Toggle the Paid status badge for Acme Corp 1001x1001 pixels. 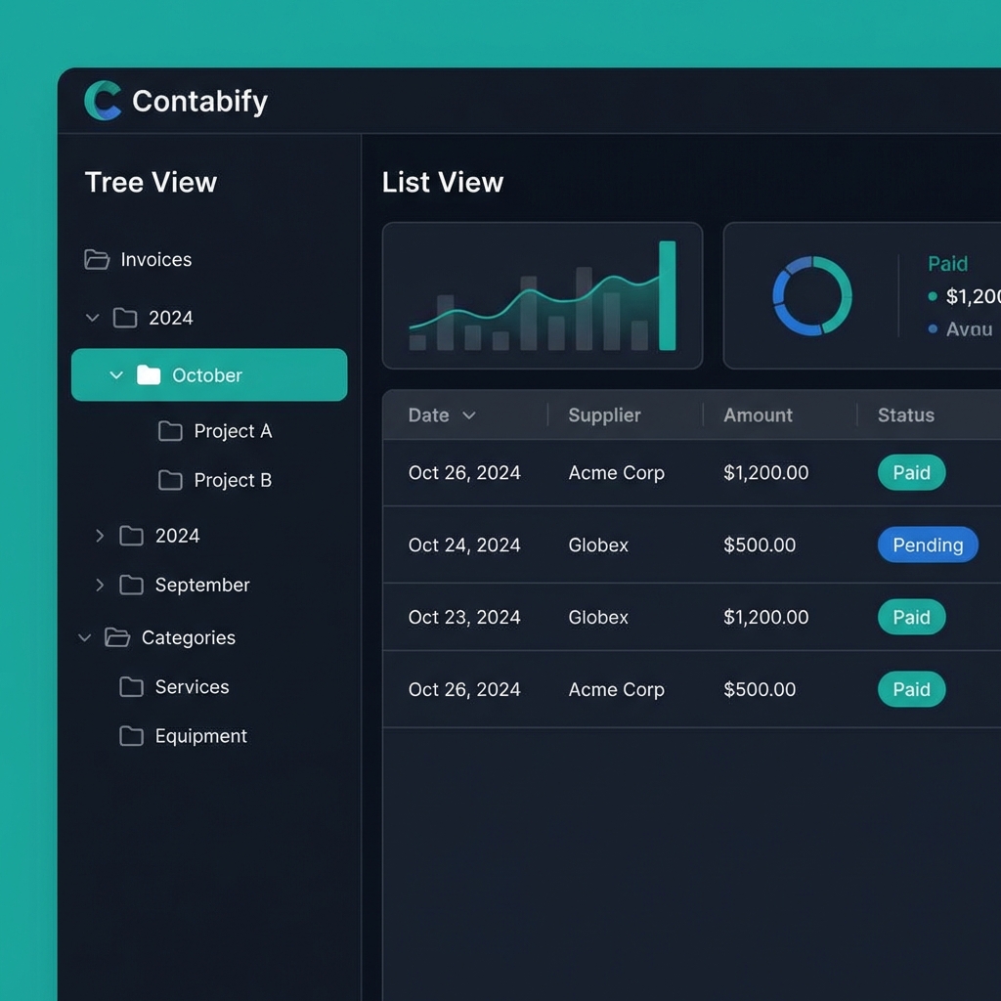[911, 472]
